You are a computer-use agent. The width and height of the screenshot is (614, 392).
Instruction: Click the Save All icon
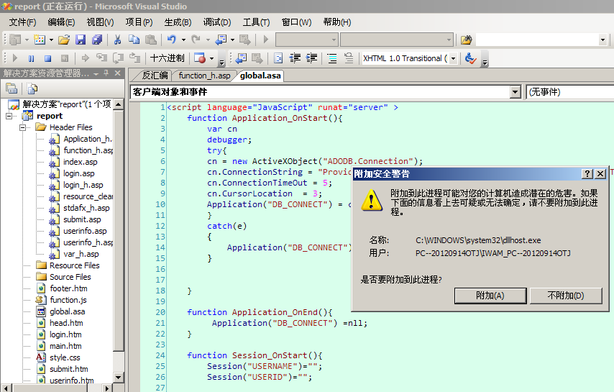tap(96, 40)
